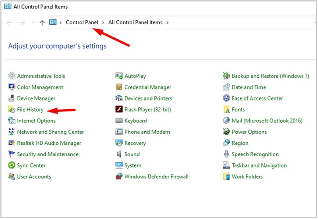The height and width of the screenshot is (219, 318).
Task: Click the Credential Manager icon
Action: pos(119,87)
